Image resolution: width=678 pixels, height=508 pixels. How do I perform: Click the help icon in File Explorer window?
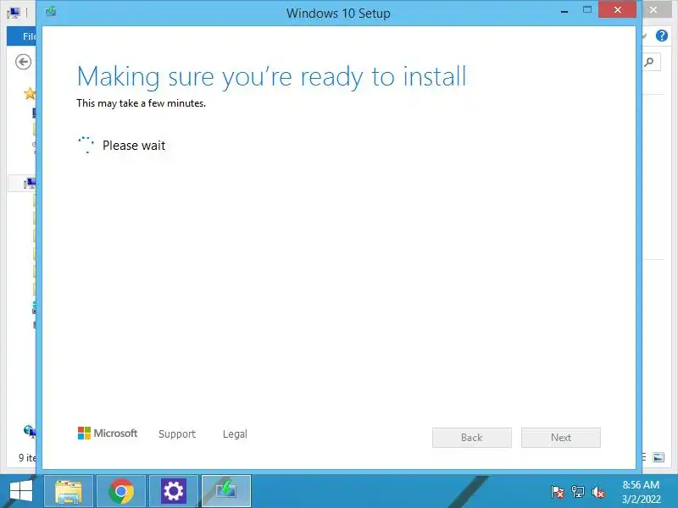pyautogui.click(x=662, y=36)
